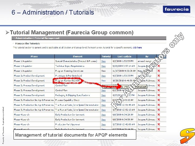Viewport: 195px width, 146px height.
Task: Select the Tutorial Management breadcrumb
Action: coord(47,38)
